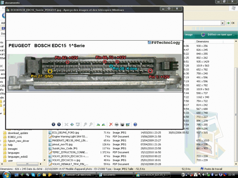Click the Bluetooth tray icon
This screenshot has height=178, width=238.
pyautogui.click(x=212, y=175)
